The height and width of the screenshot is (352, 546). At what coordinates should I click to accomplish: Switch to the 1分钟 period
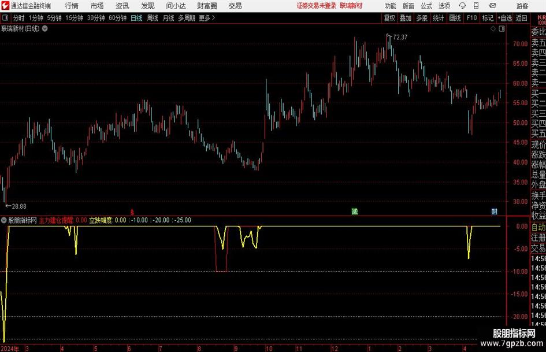(x=36, y=18)
